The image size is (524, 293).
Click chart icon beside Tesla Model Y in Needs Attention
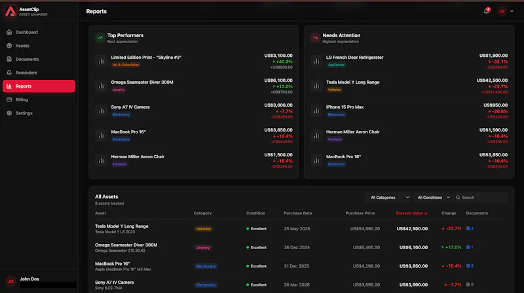316,86
